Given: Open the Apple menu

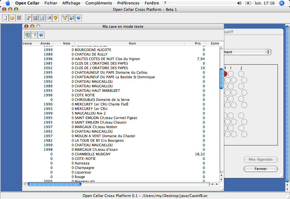Looking at the screenshot, I should [8, 3].
